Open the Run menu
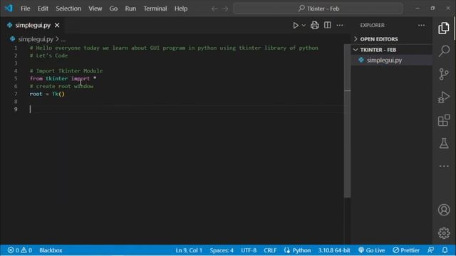This screenshot has width=456, height=256. 130,9
